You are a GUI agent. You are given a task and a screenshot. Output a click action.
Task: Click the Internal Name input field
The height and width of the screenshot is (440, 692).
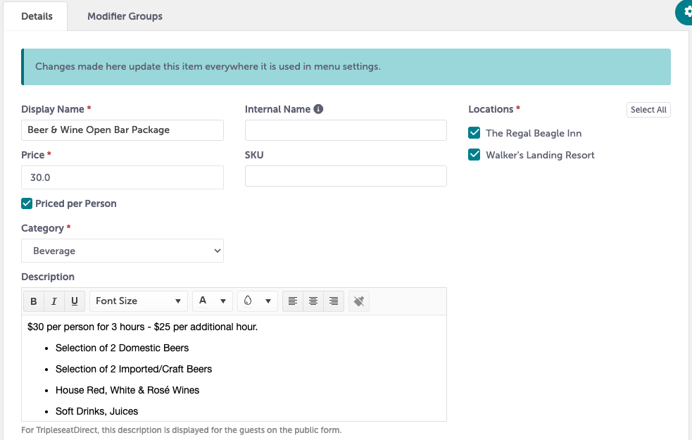346,130
